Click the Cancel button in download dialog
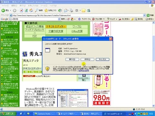 pyautogui.click(x=102, y=59)
